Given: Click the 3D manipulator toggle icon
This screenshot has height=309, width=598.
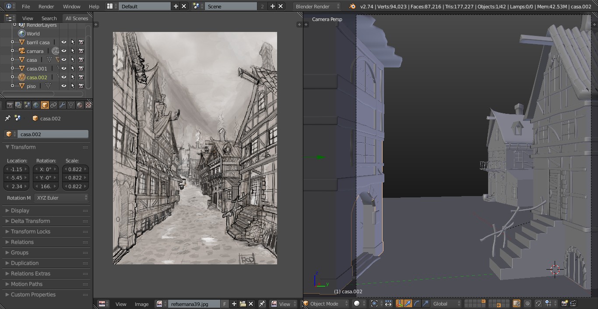Looking at the screenshot, I should pyautogui.click(x=400, y=303).
